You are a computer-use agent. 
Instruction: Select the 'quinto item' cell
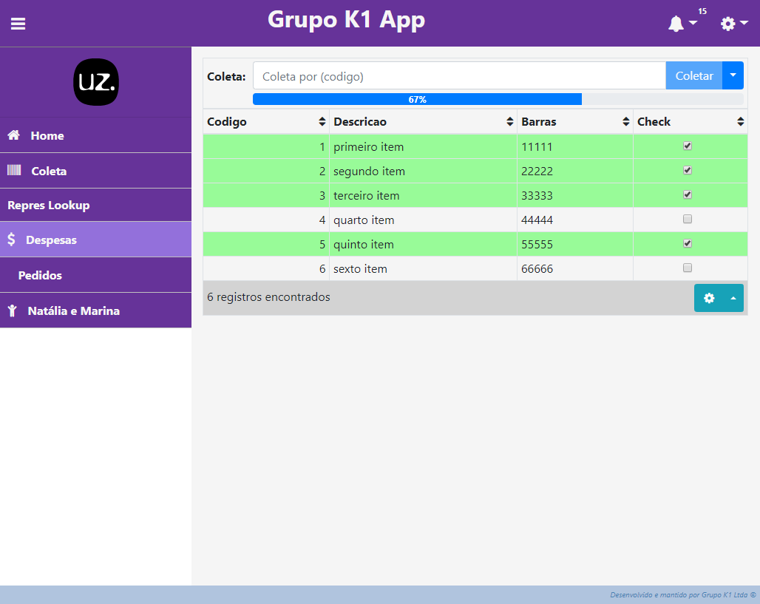(423, 244)
